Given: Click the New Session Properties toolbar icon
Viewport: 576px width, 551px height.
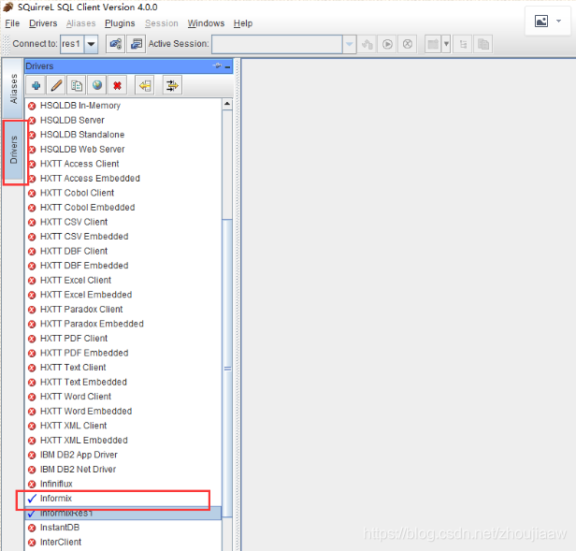Looking at the screenshot, I should point(136,44).
